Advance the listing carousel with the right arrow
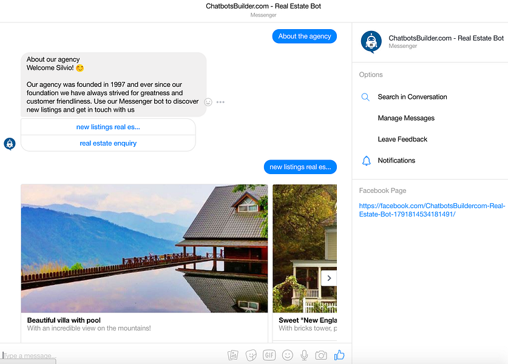508x364 pixels. point(329,277)
